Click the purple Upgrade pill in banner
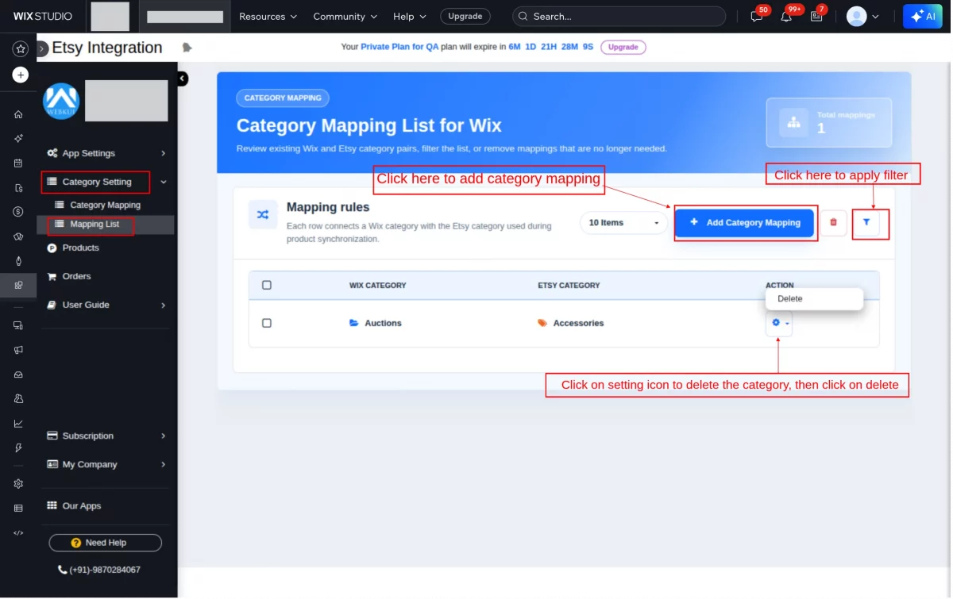Viewport: 953px width, 599px height. point(623,47)
